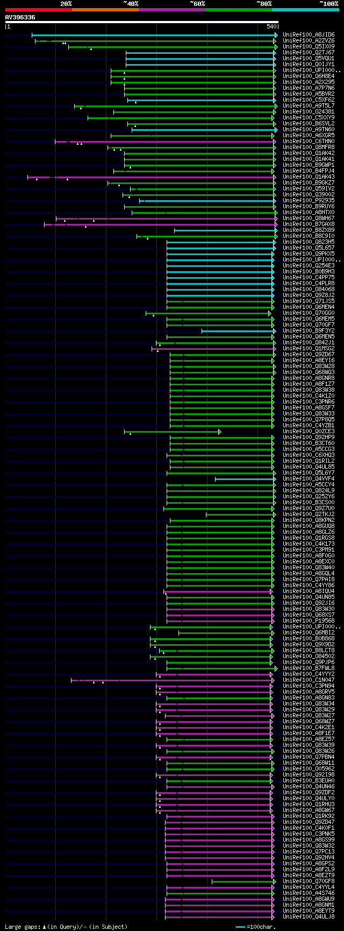This screenshot has width=344, height=931.
Task: Select the UniRef100_C5XF62 entry
Action: tap(309, 100)
